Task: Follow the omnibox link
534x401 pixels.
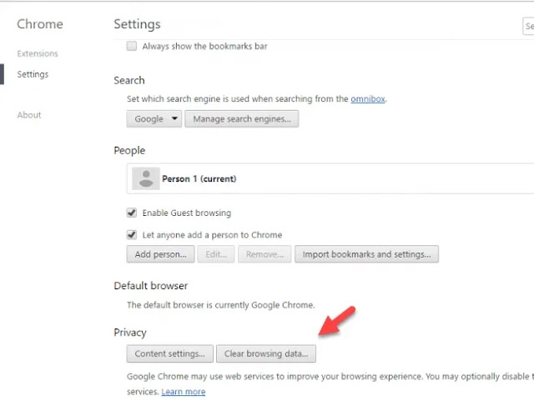Action: pyautogui.click(x=368, y=98)
